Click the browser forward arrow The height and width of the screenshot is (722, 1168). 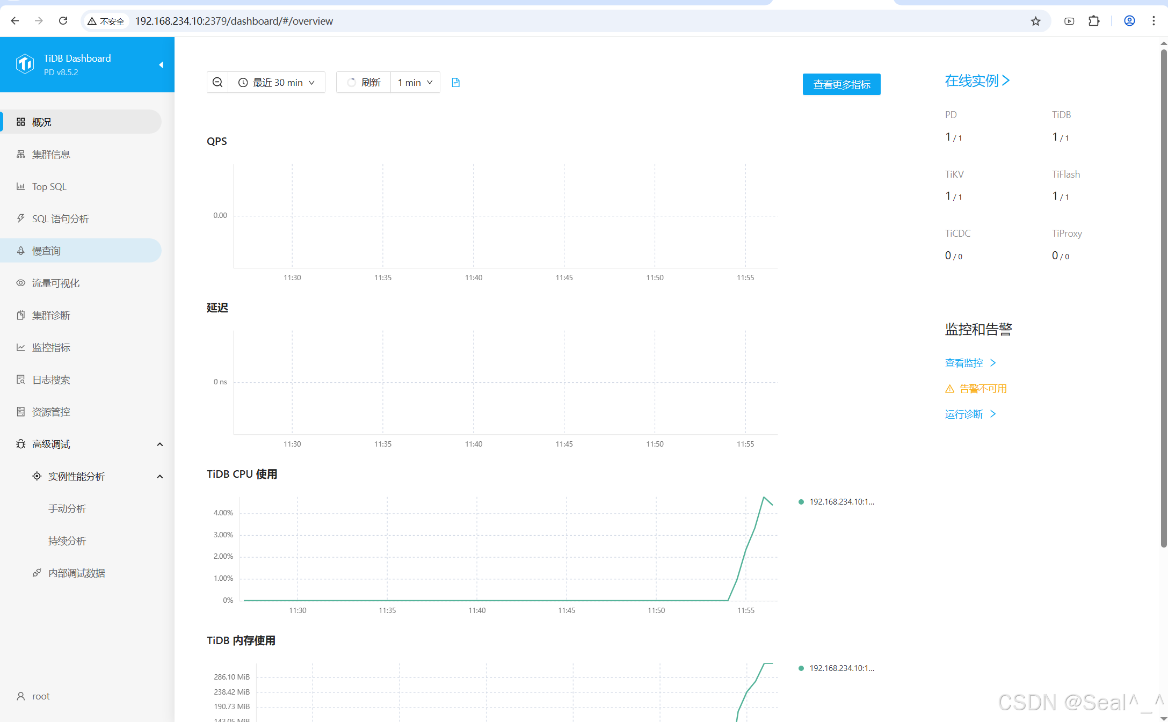[39, 21]
